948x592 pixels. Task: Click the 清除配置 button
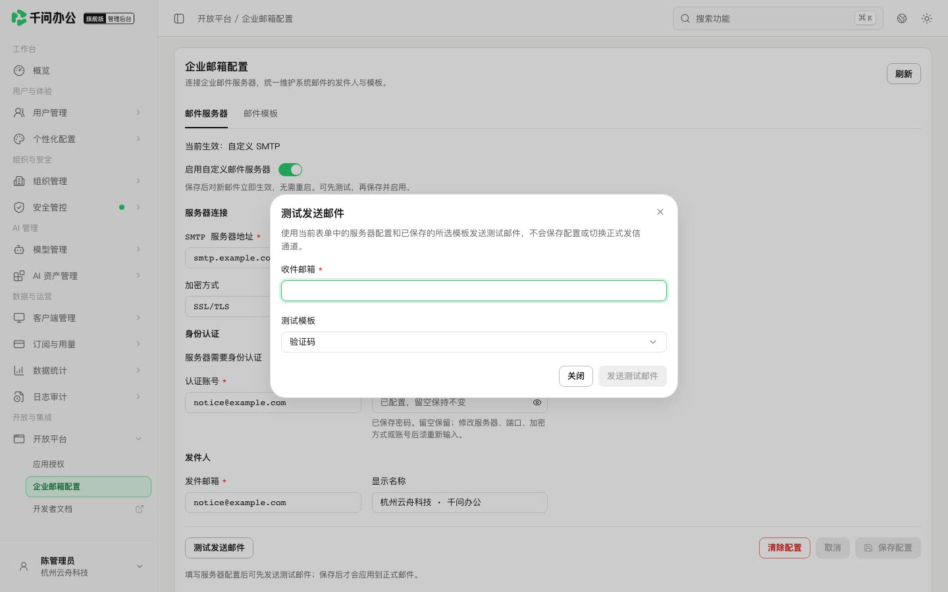tap(785, 548)
